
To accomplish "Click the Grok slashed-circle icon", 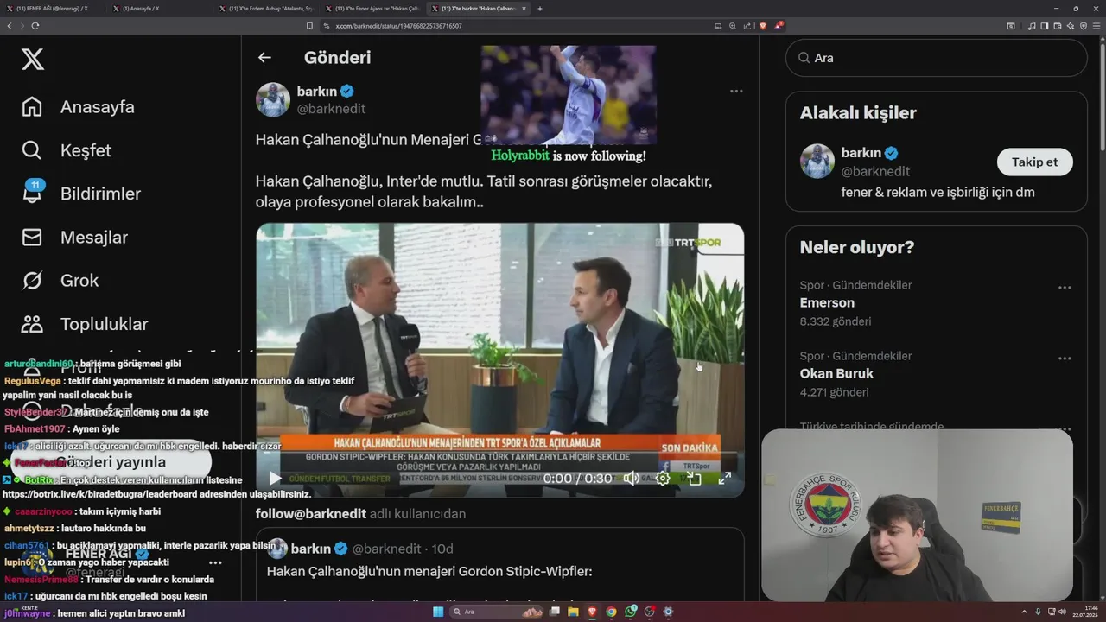I will click(x=32, y=280).
